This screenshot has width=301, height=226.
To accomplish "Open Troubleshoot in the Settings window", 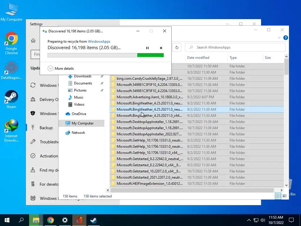I will point(45,142).
